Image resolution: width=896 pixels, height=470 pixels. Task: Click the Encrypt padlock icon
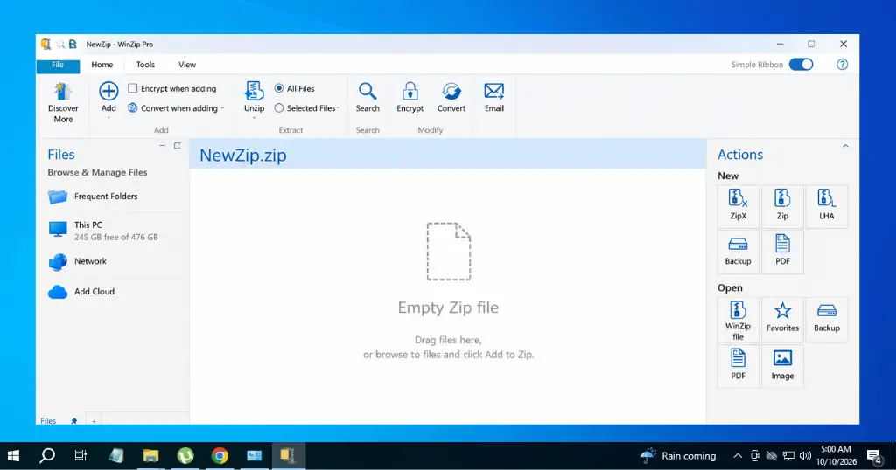409,91
